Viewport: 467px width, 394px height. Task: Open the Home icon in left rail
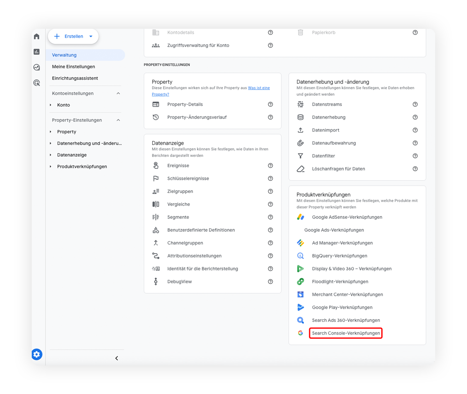(x=37, y=36)
